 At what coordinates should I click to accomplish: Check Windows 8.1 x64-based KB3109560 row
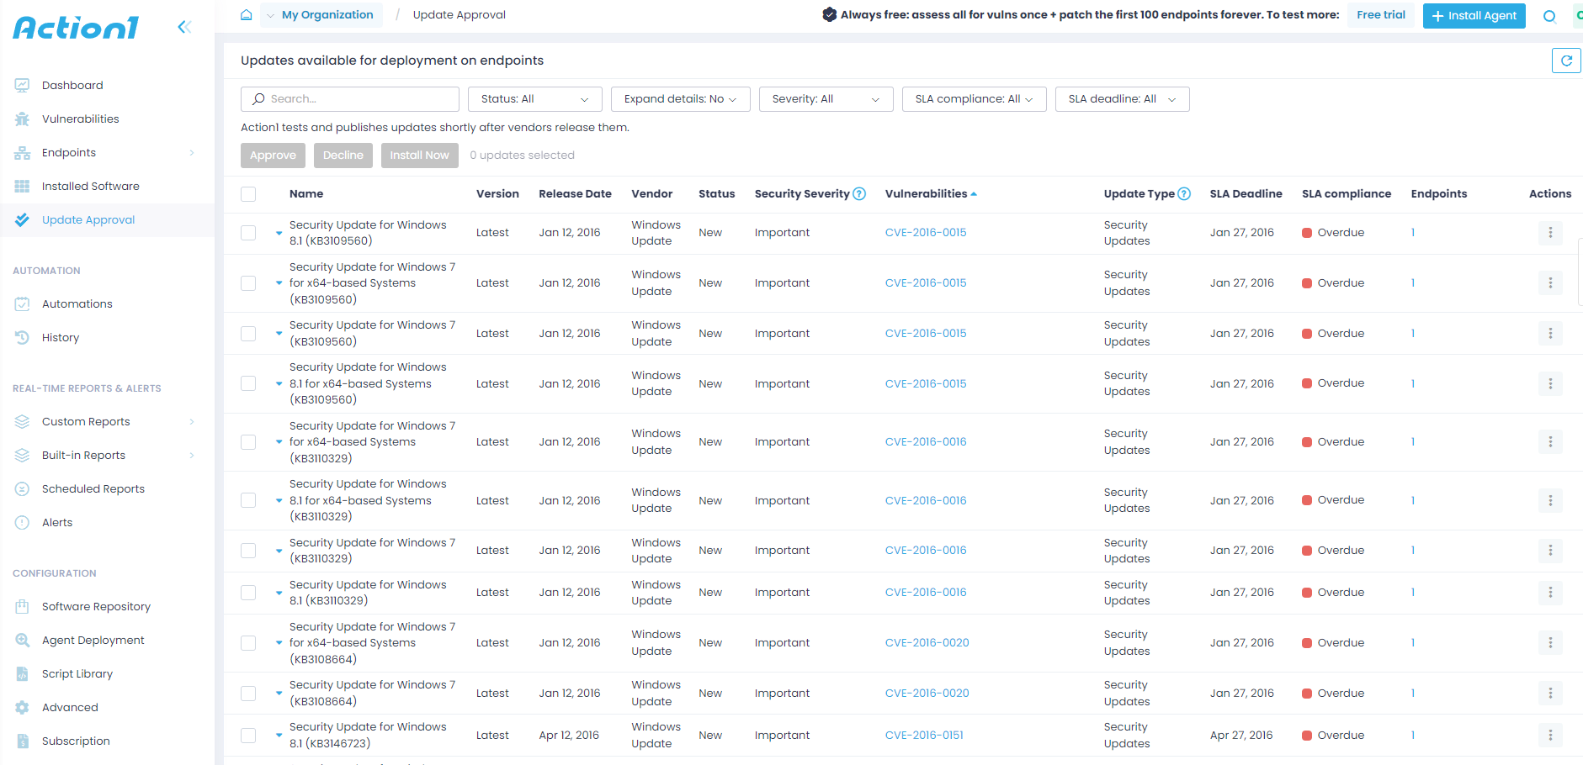pos(248,383)
